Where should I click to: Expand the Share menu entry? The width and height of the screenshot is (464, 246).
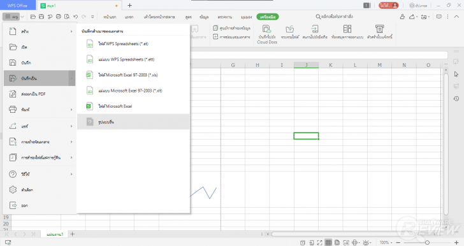click(40, 126)
